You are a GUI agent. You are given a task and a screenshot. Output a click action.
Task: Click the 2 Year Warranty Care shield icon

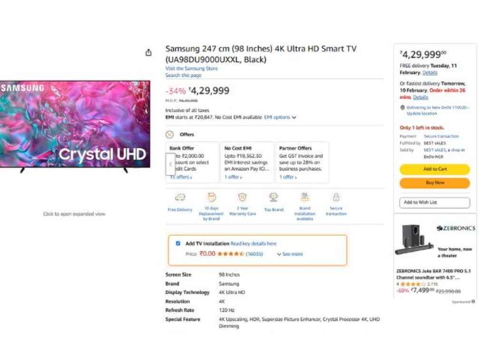pyautogui.click(x=243, y=197)
